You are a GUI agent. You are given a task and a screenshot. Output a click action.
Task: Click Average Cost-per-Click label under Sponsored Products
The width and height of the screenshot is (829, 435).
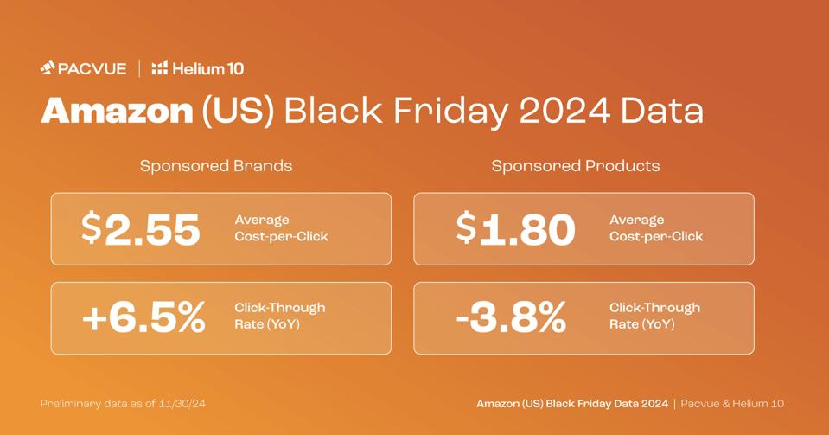(x=656, y=228)
